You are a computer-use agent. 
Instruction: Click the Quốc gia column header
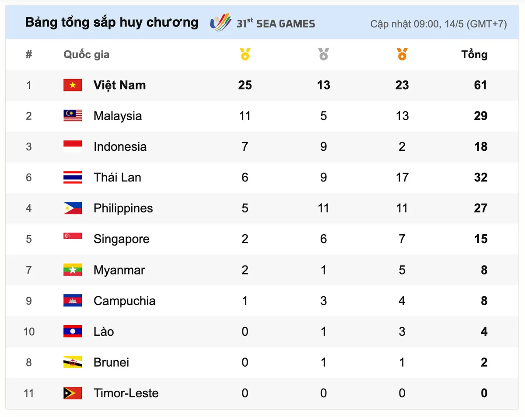pyautogui.click(x=87, y=55)
